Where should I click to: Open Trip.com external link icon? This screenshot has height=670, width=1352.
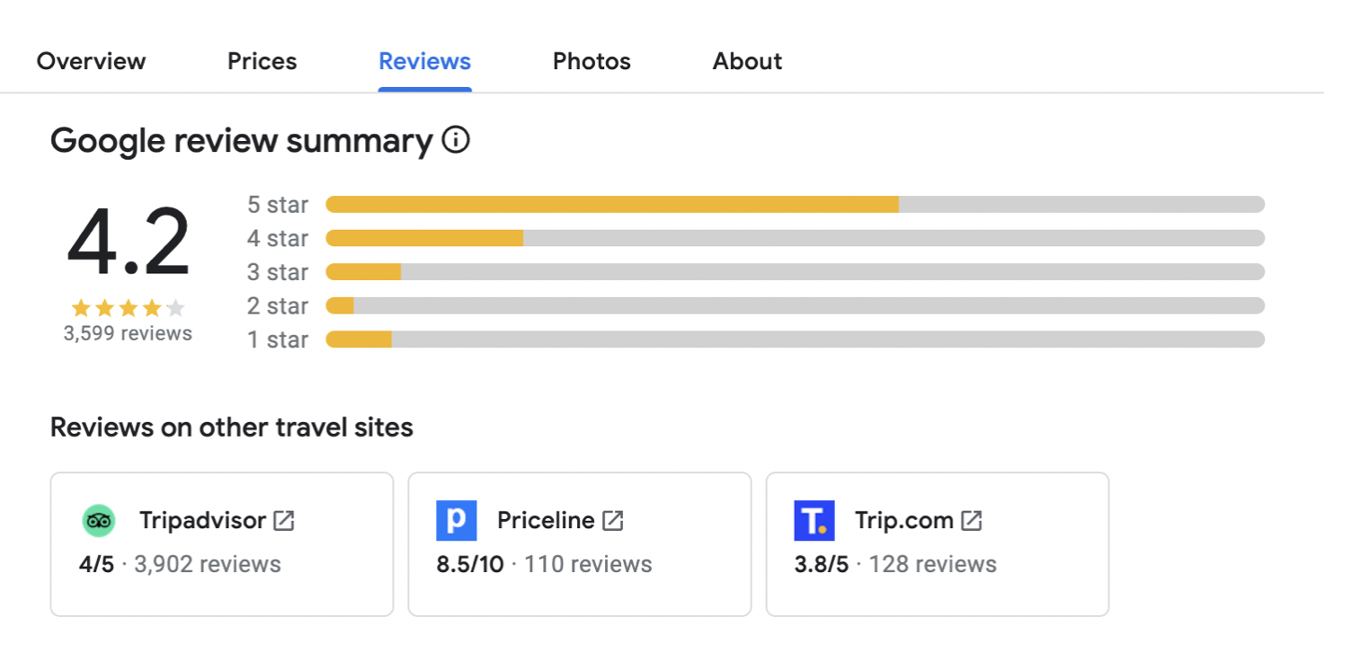tap(971, 520)
